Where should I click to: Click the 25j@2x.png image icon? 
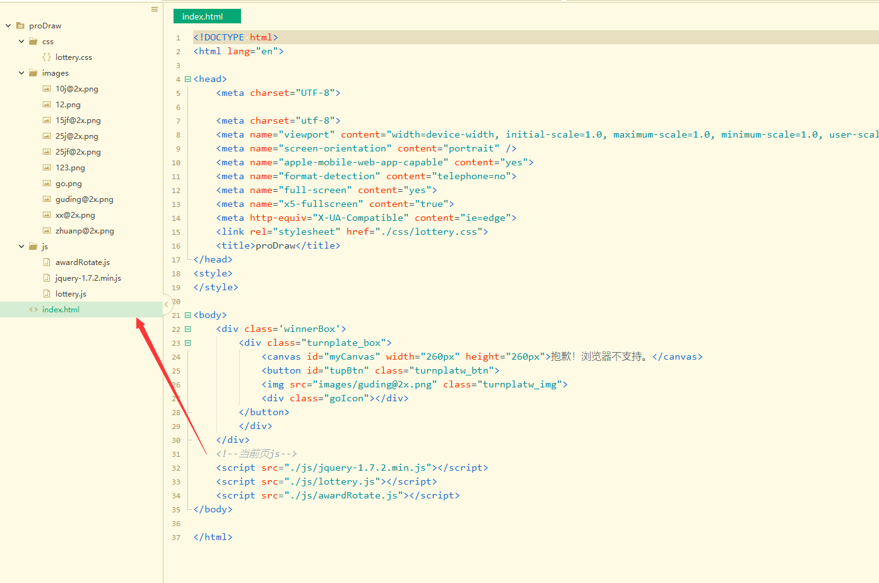pos(47,136)
